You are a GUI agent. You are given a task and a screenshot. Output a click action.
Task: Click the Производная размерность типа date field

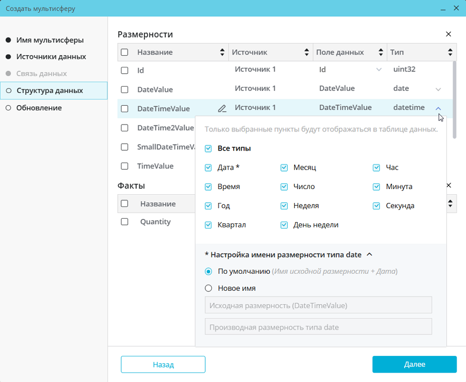[318, 327]
